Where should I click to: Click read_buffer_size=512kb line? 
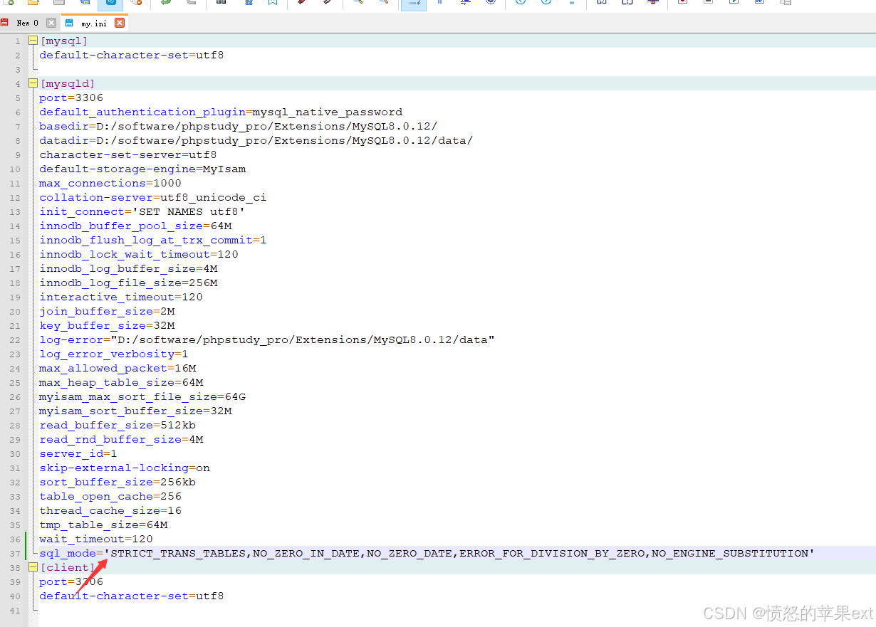pyautogui.click(x=118, y=425)
